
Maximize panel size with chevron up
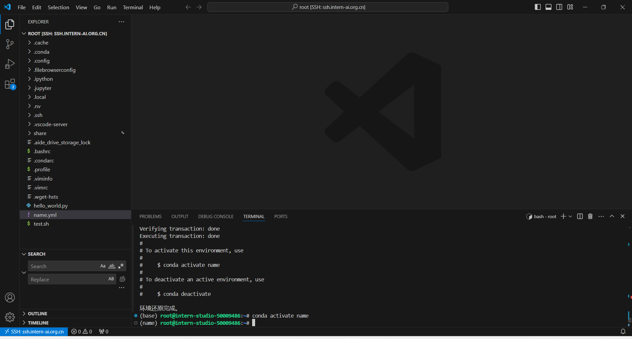pyautogui.click(x=612, y=216)
